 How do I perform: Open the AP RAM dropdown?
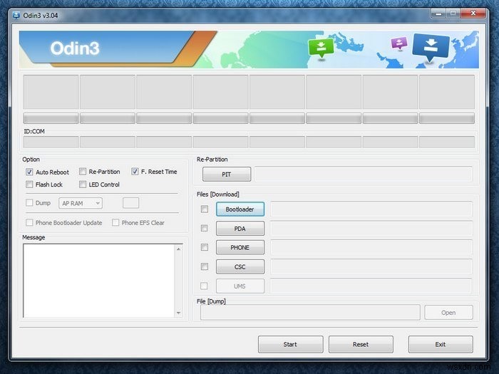tap(81, 203)
